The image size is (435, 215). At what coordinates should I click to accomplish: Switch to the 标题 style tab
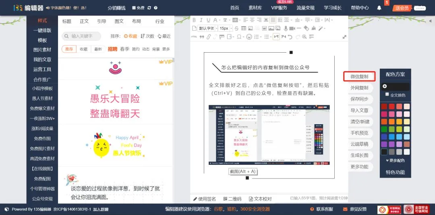point(66,21)
